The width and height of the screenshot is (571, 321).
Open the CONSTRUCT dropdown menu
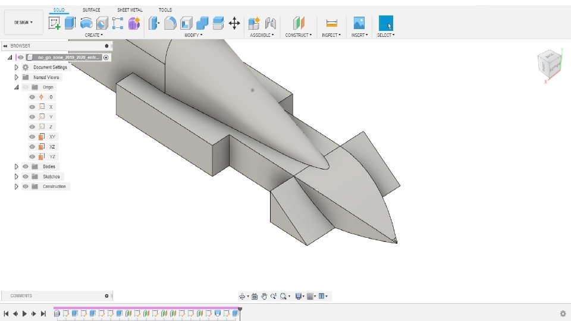[298, 35]
